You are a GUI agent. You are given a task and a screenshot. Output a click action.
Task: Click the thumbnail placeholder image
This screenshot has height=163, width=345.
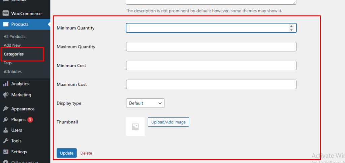[135, 127]
